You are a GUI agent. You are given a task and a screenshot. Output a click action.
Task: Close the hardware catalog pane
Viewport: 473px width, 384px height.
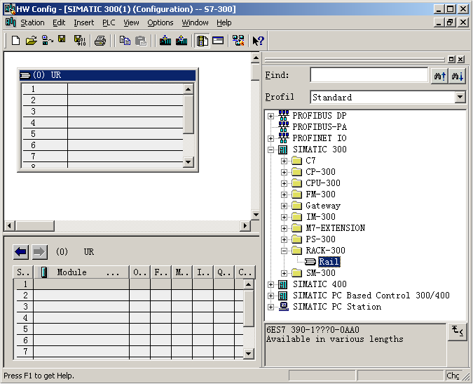pyautogui.click(x=460, y=59)
